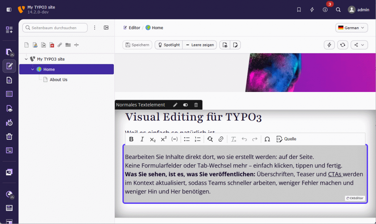Open Find and Replace in the editor toolbar
Viewport: 376px width, 224px height.
[x=210, y=139]
